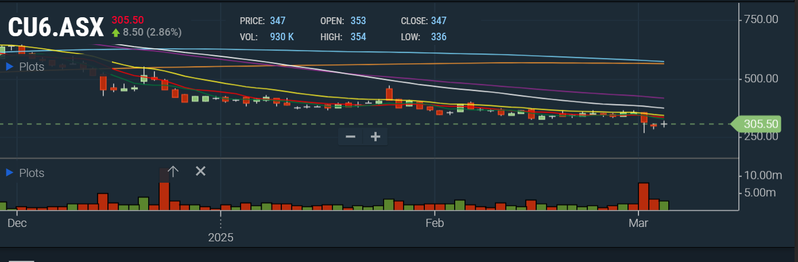Screen dimensions: 798x262
Task: Click the 250.00 price axis label
Action: click(761, 136)
